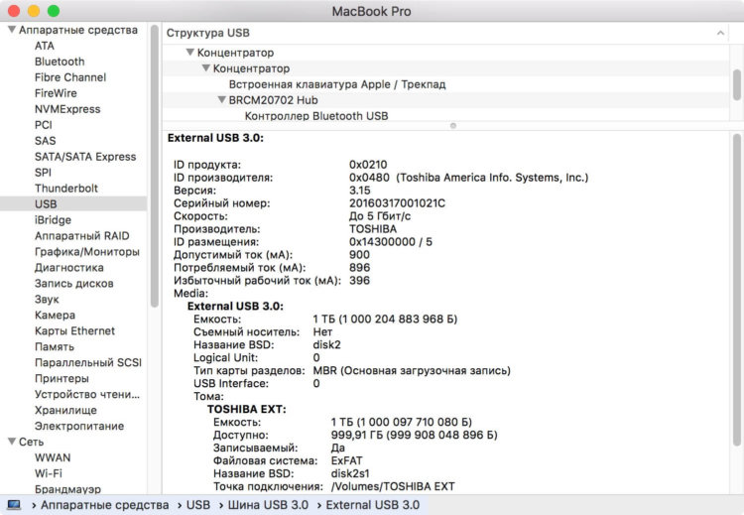Collapse the Сеть sidebar section
Screen dimensions: 744x515
12,442
